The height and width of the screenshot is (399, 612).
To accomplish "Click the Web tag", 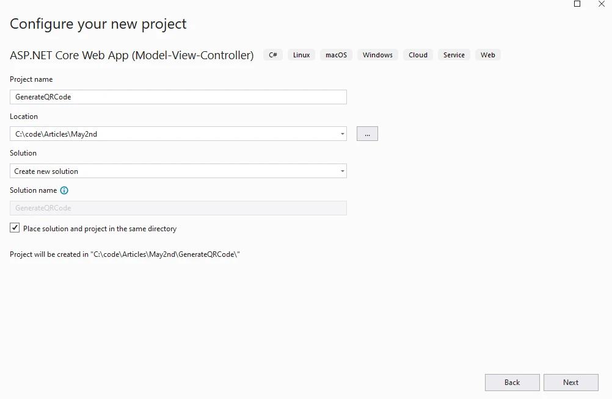I will [487, 55].
